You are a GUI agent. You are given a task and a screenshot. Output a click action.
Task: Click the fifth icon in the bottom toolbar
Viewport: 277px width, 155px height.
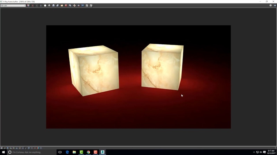click(x=14, y=148)
